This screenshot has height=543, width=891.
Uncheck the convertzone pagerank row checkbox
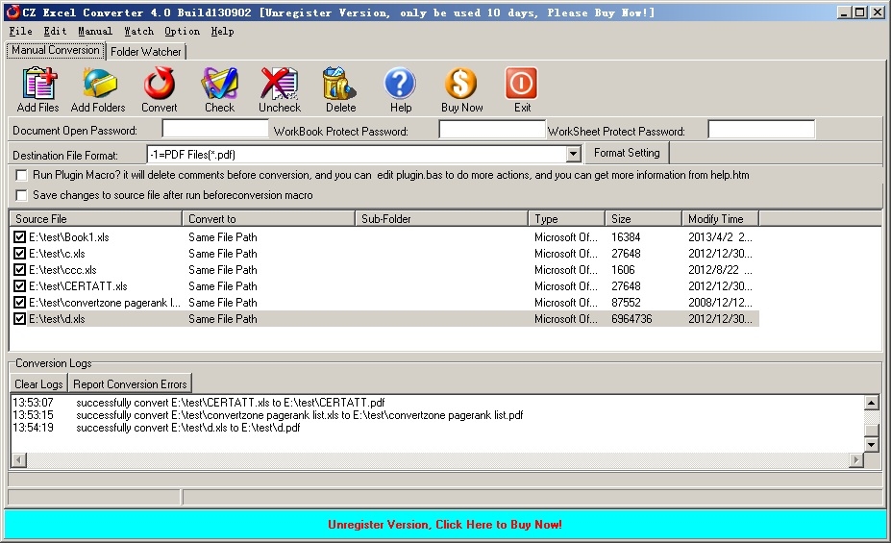tap(19, 302)
